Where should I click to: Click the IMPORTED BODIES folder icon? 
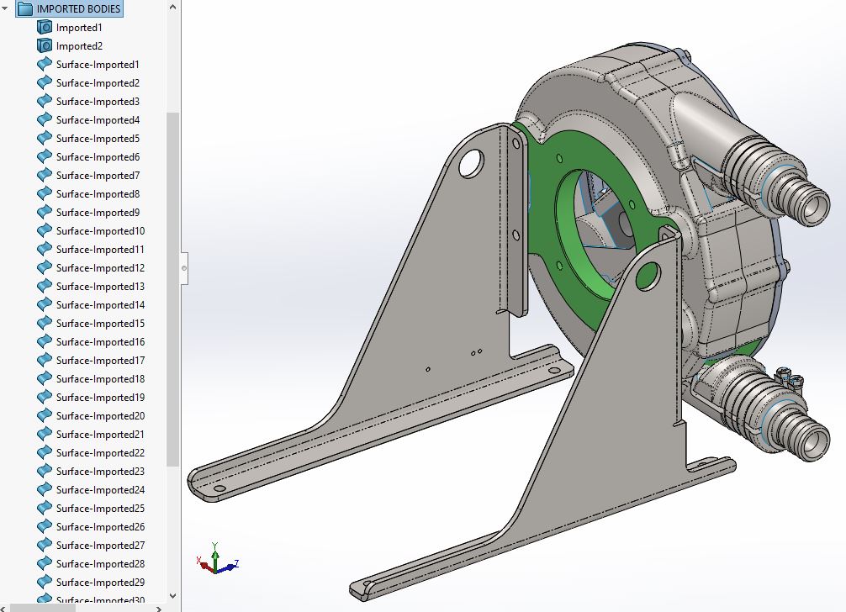pyautogui.click(x=25, y=8)
